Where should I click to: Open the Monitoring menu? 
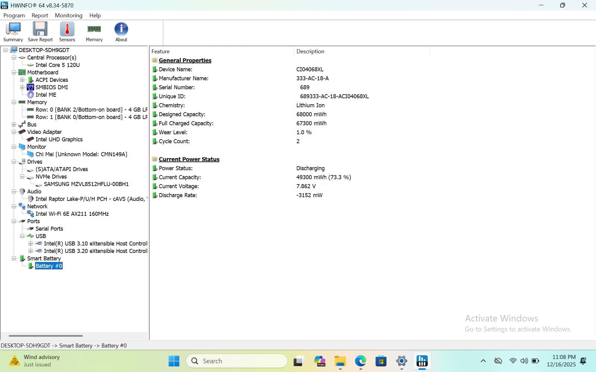point(69,15)
